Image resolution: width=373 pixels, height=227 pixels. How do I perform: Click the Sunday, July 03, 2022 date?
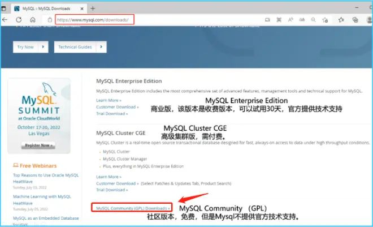click(30, 187)
